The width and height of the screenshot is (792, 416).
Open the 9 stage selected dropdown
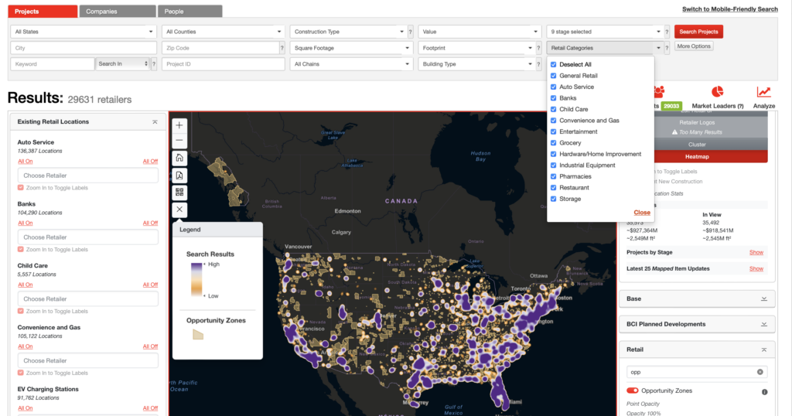tap(605, 32)
